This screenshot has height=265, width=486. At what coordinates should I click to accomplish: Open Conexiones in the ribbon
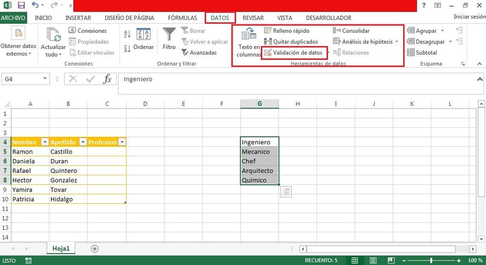[x=87, y=30]
